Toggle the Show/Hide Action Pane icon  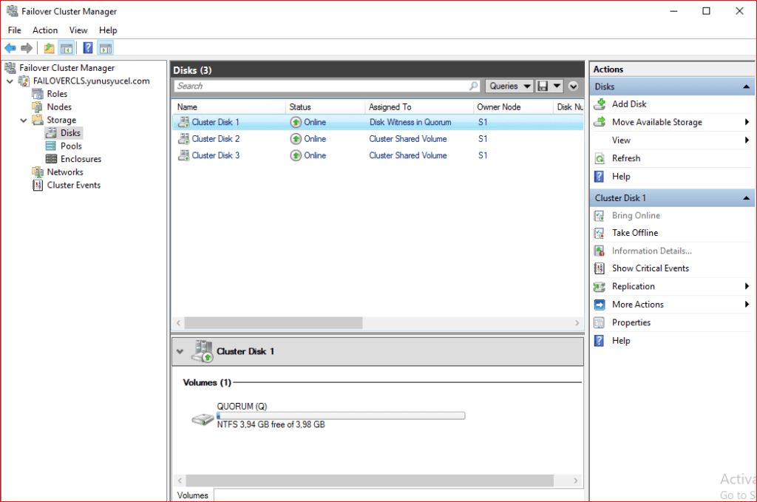105,48
